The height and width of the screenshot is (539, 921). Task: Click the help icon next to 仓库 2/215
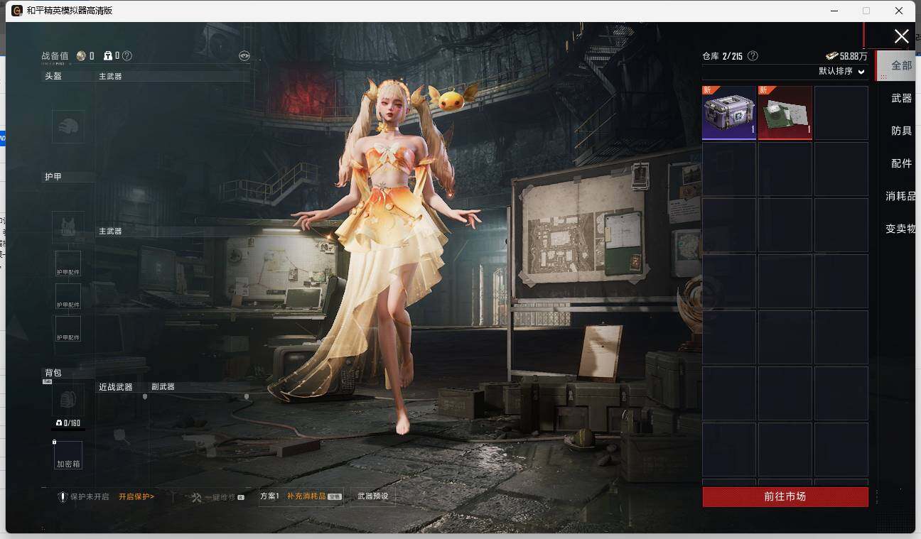tap(753, 55)
